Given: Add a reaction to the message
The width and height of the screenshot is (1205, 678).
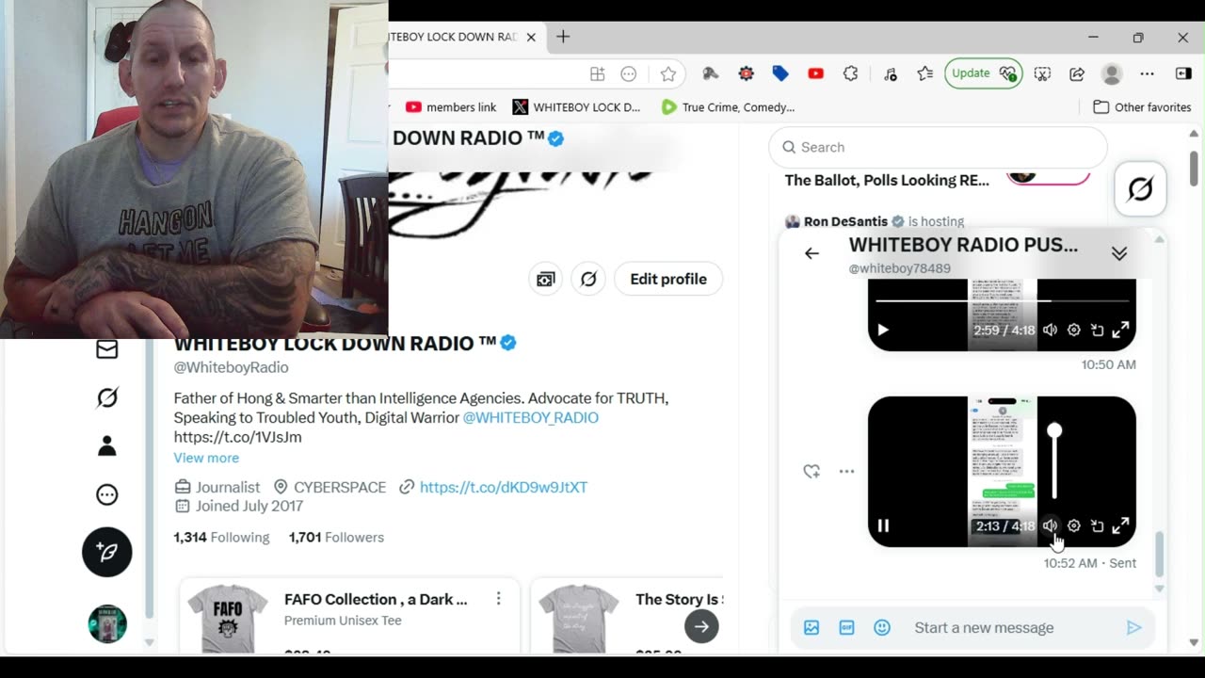Looking at the screenshot, I should pyautogui.click(x=811, y=471).
